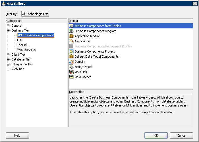199x142 pixels.
Task: Expand the General category node
Action: pos(8,26)
